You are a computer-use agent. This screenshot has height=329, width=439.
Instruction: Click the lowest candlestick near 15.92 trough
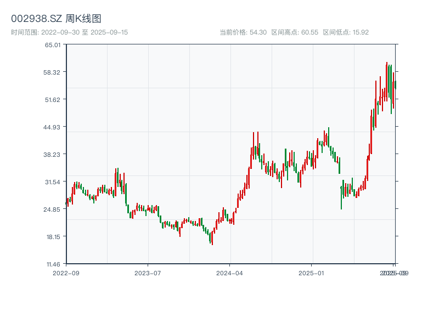point(212,238)
